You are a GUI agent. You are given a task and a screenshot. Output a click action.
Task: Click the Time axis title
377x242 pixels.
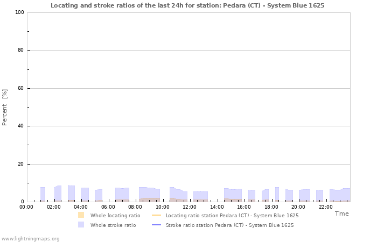click(341, 213)
